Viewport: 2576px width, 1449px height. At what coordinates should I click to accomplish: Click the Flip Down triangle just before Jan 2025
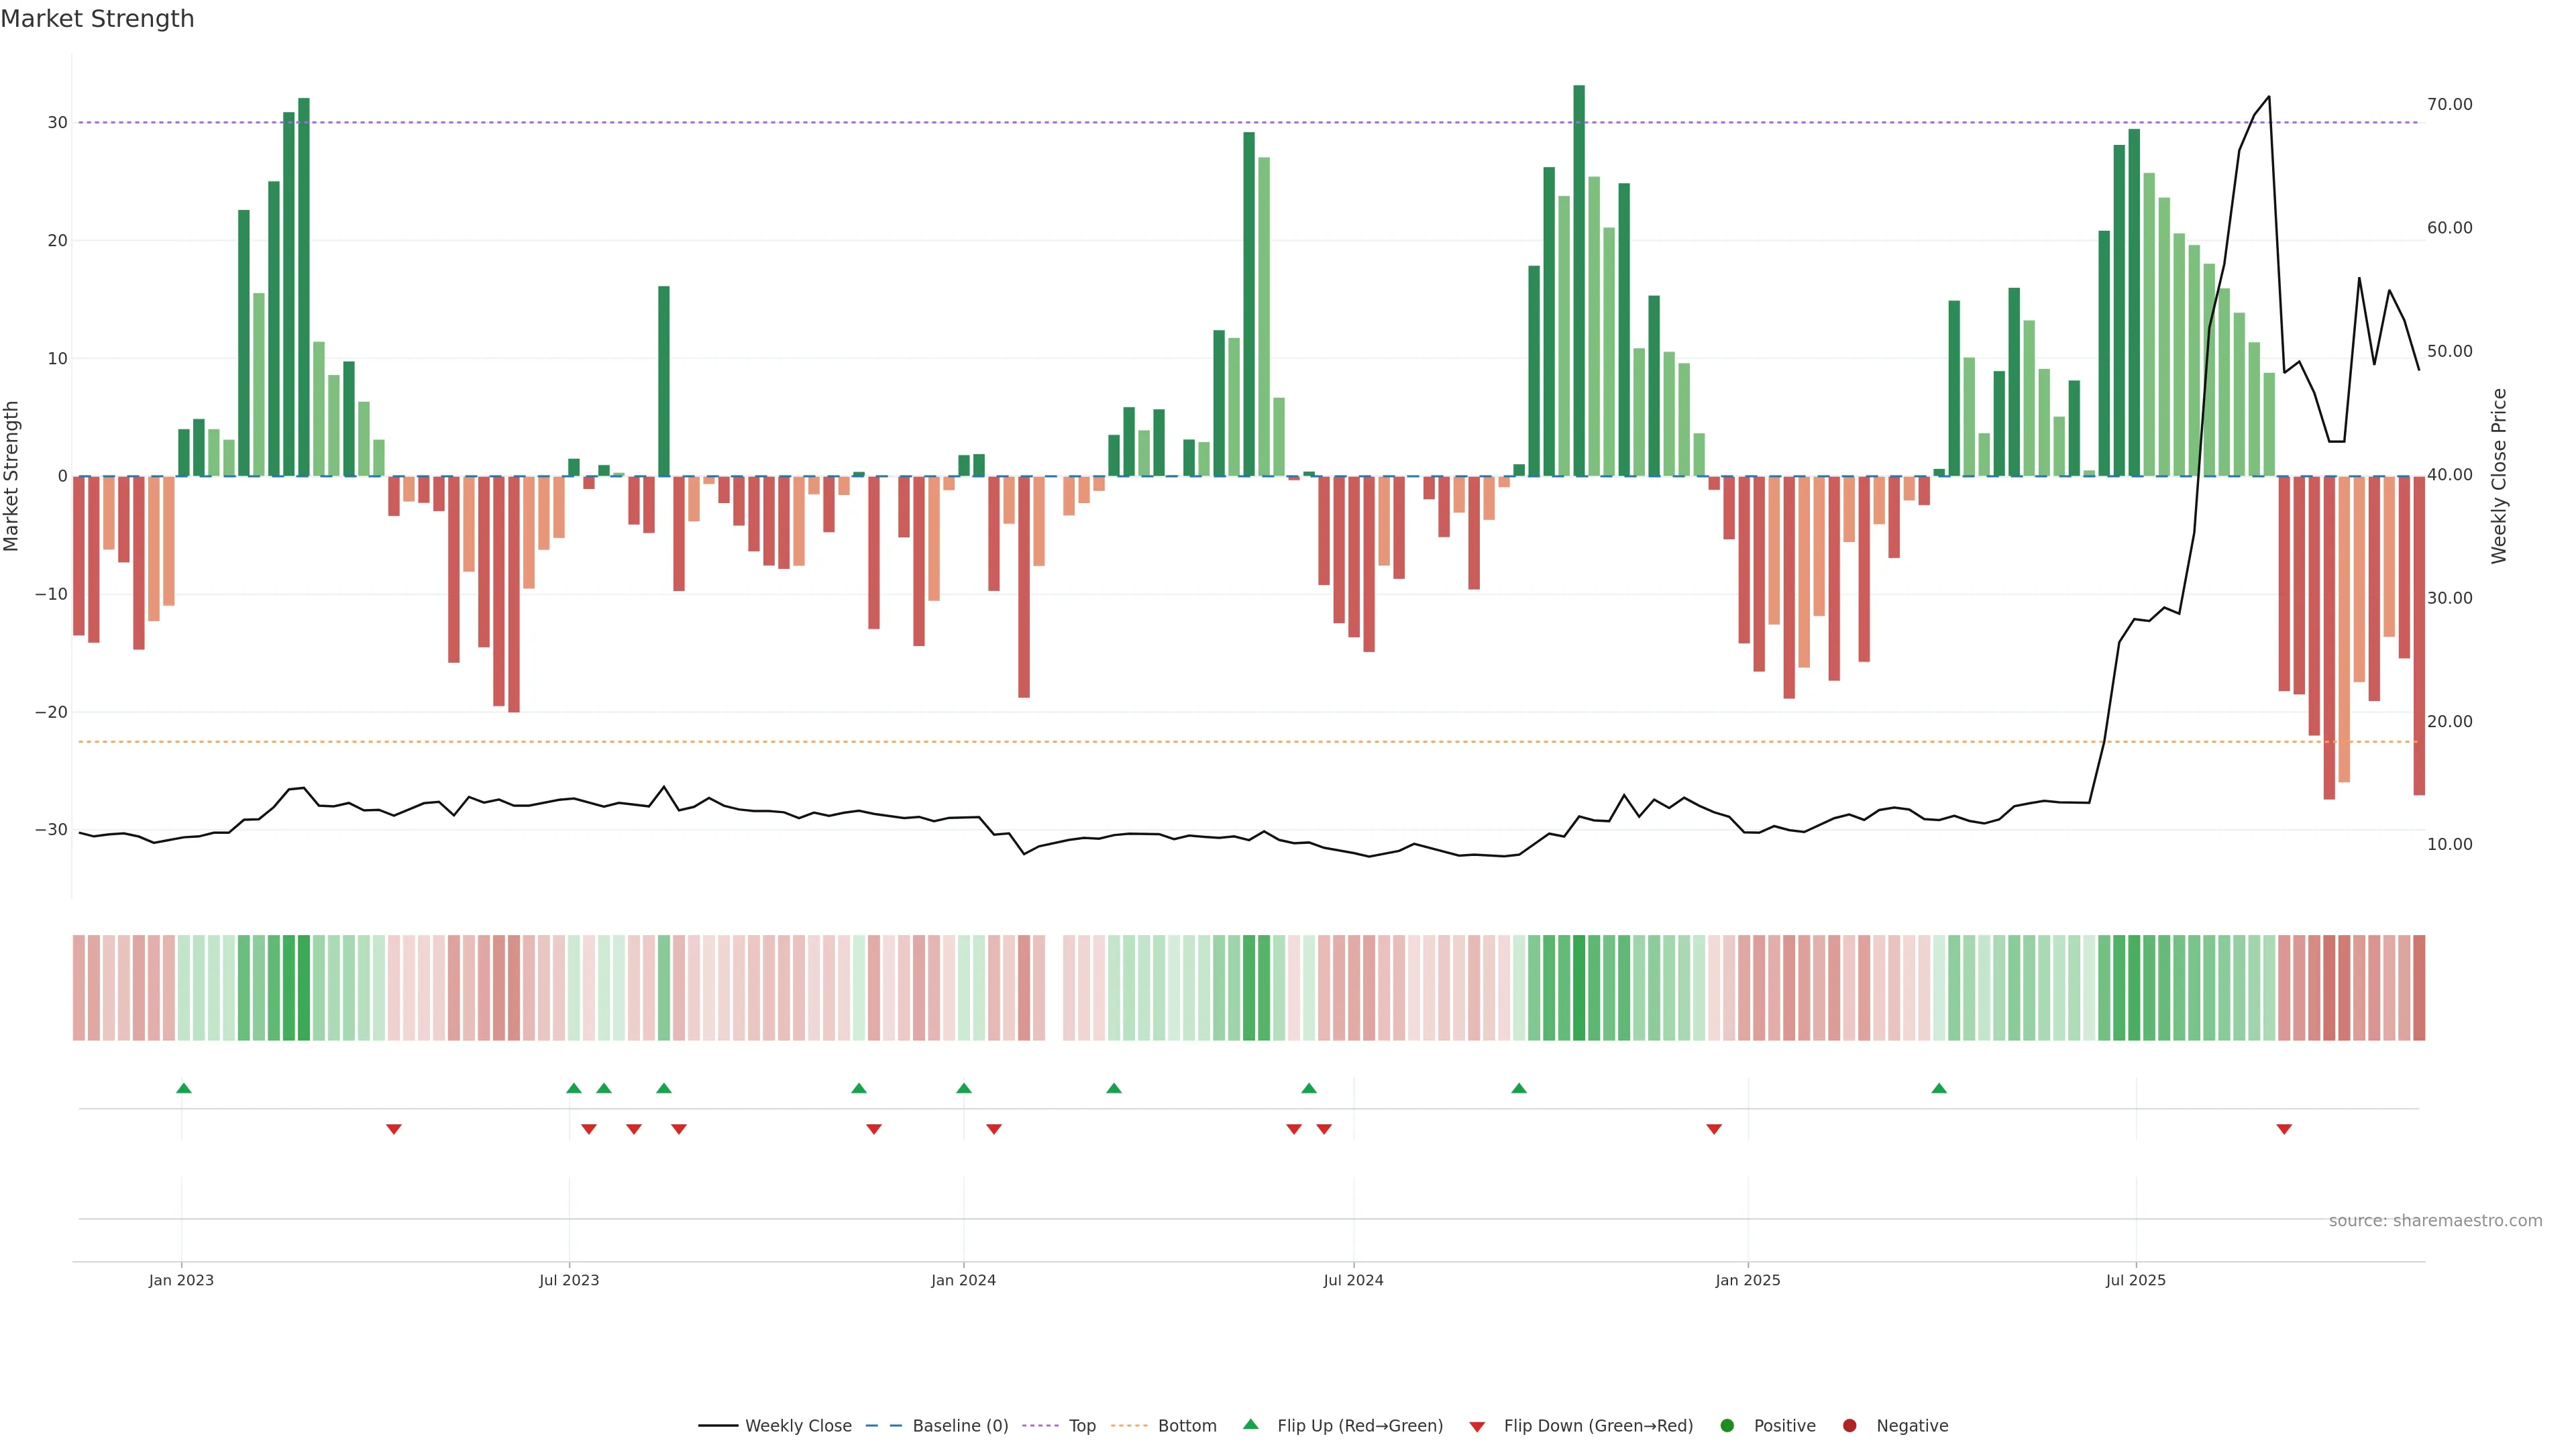coord(1714,1129)
